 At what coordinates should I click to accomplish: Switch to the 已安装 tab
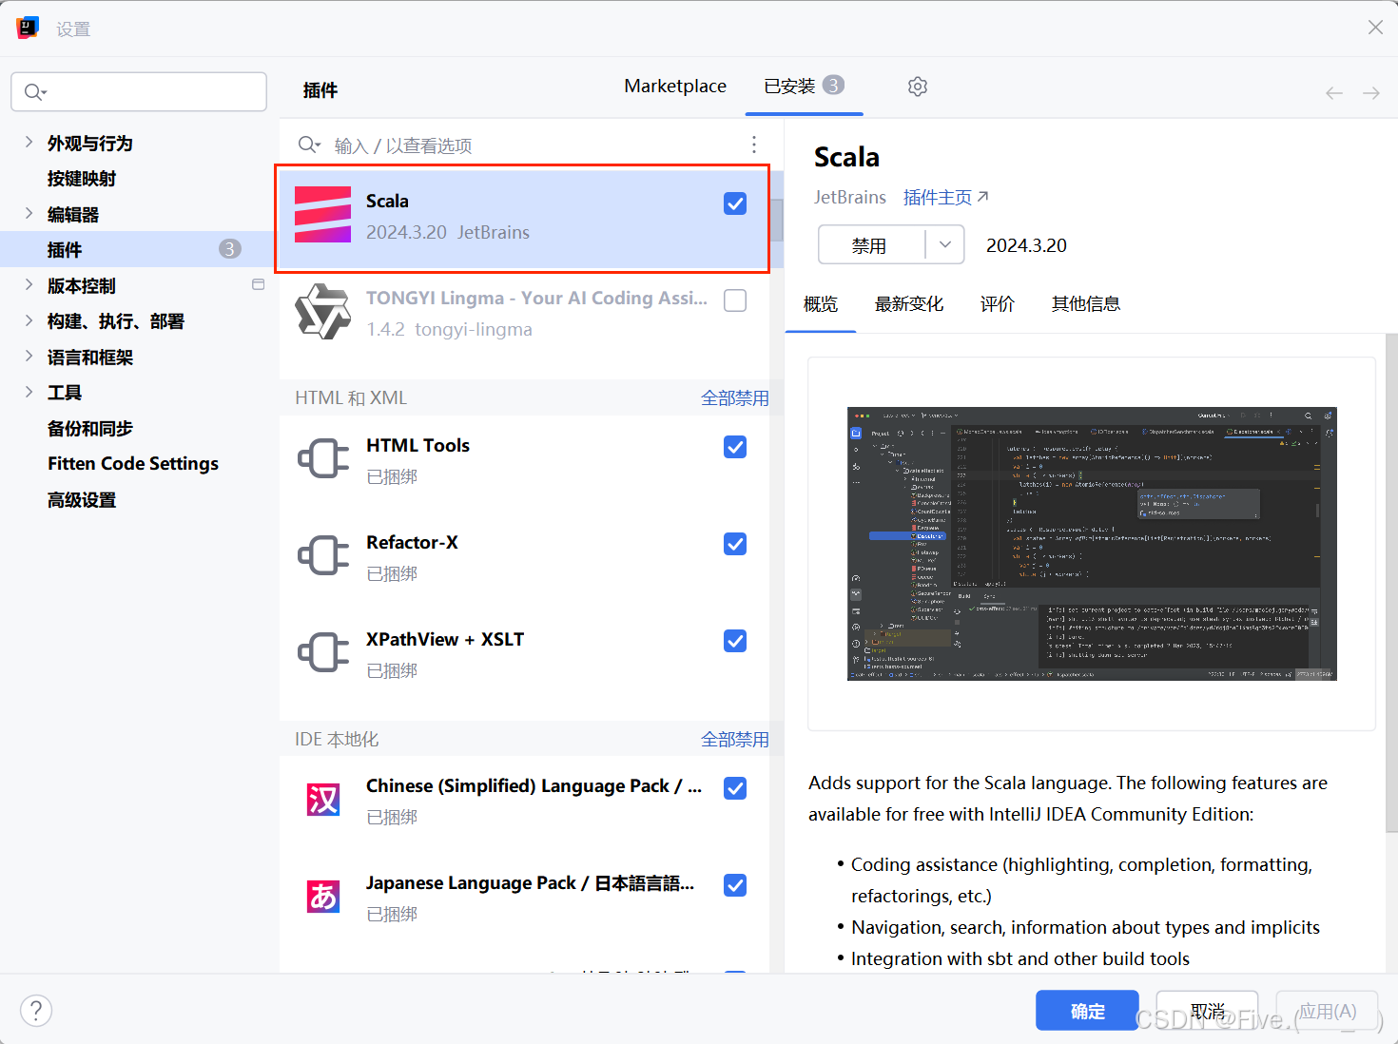[x=804, y=87]
